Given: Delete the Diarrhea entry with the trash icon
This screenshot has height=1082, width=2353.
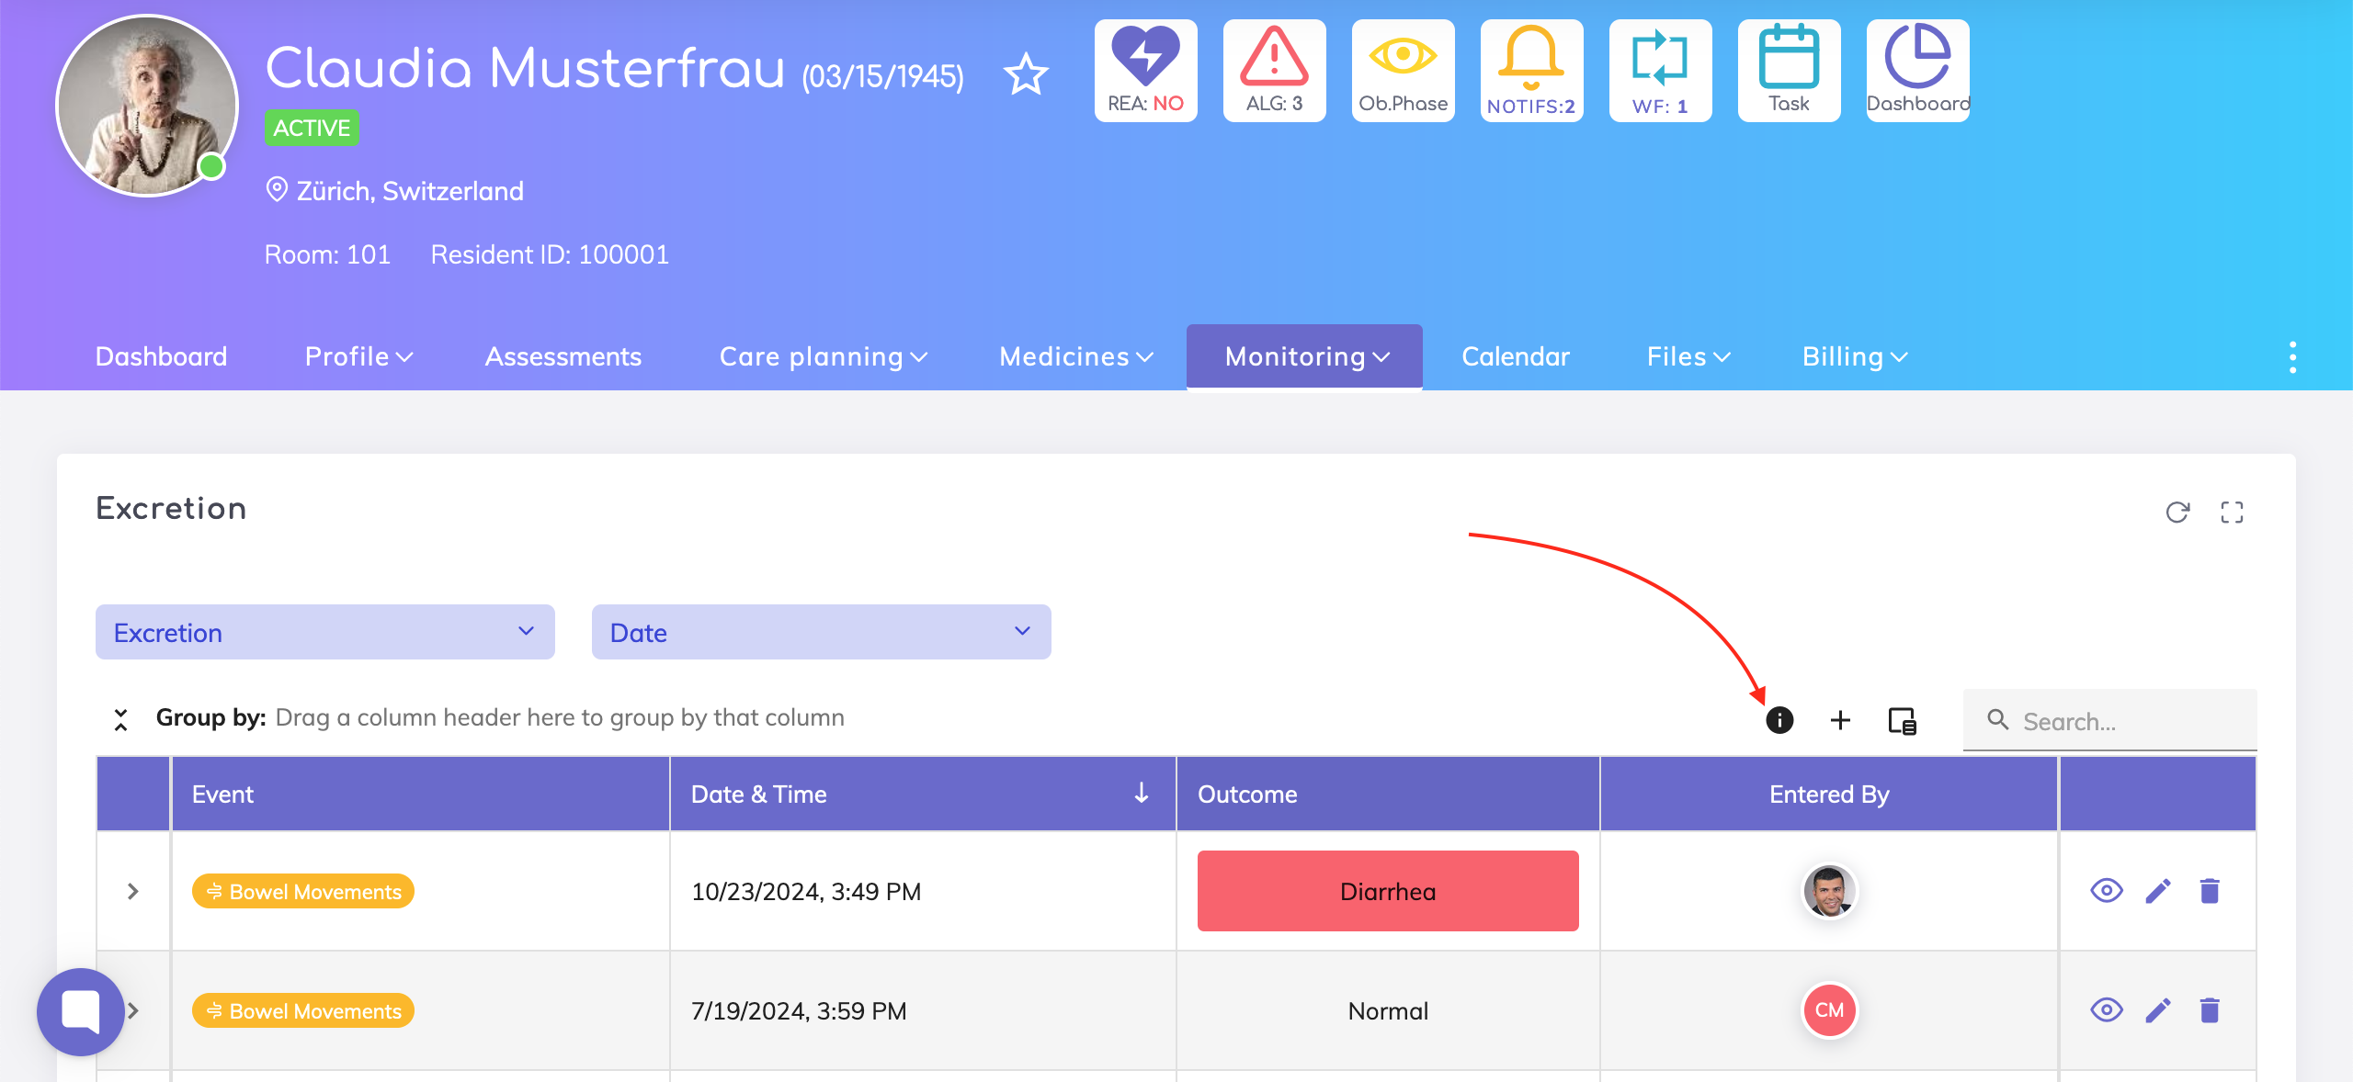Looking at the screenshot, I should coord(2210,891).
